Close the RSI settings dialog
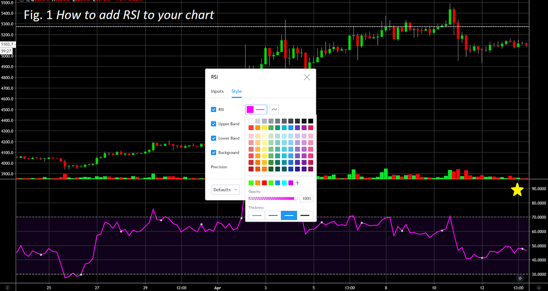 [x=307, y=77]
